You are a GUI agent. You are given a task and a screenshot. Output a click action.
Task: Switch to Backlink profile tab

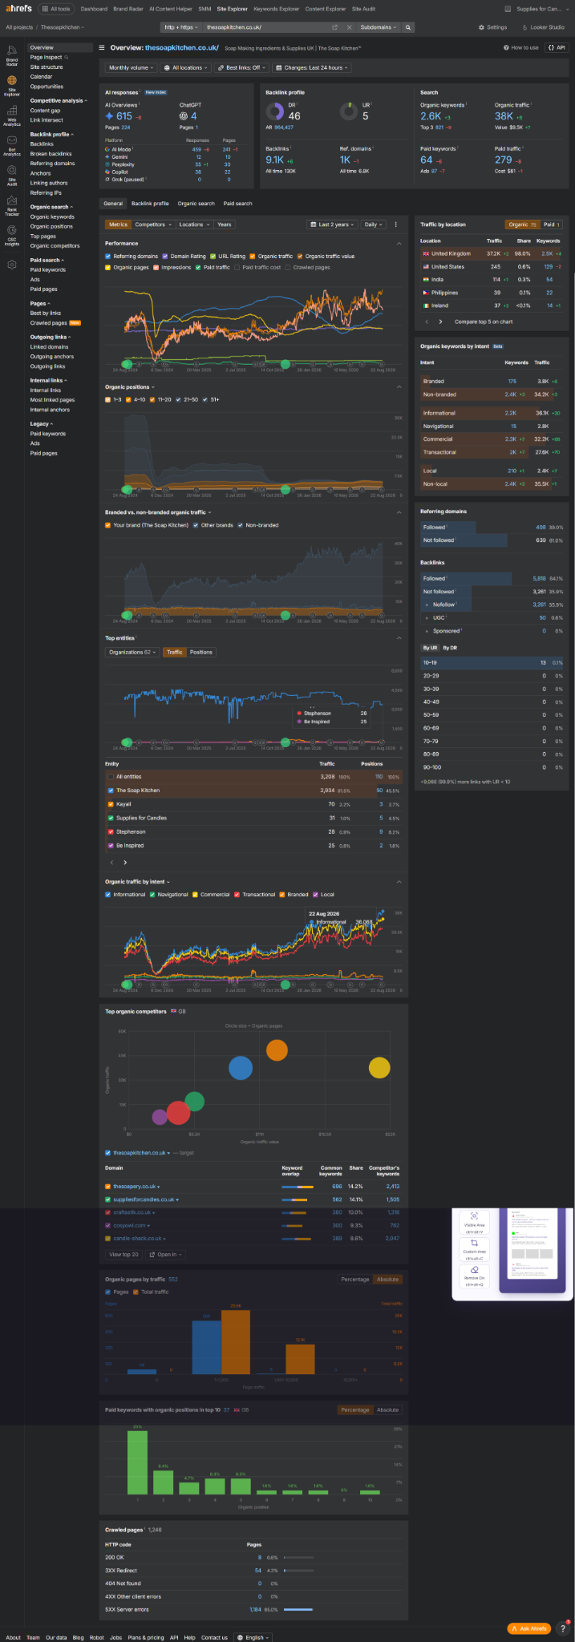[x=150, y=204]
